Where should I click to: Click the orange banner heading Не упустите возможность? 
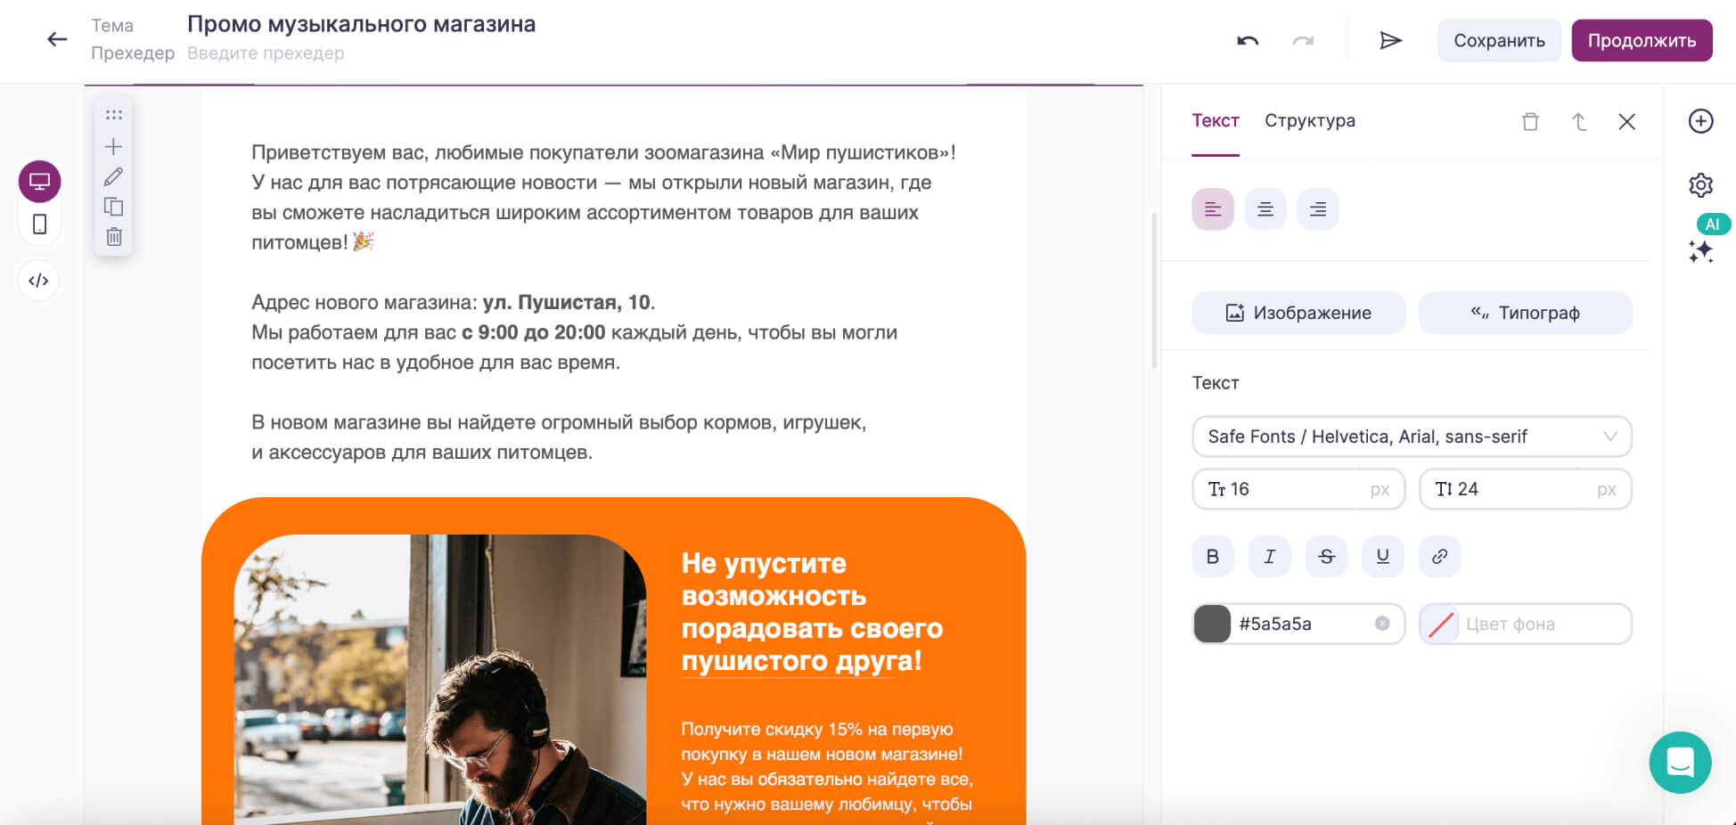point(812,612)
